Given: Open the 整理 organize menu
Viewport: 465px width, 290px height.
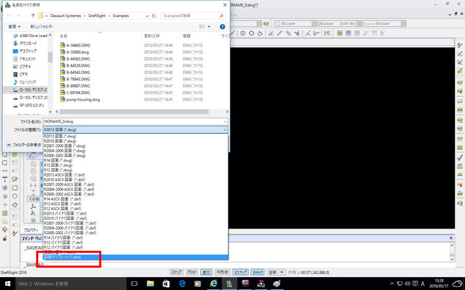Looking at the screenshot, I should pyautogui.click(x=14, y=27).
